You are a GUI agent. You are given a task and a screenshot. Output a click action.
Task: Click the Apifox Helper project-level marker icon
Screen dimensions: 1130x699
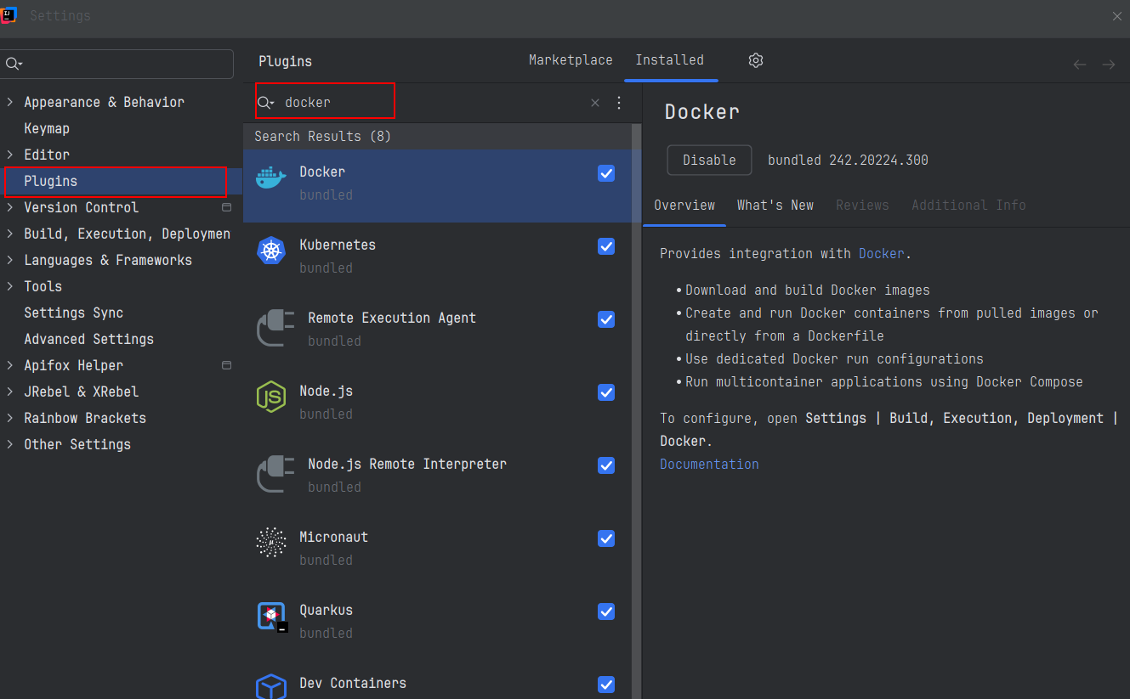tap(226, 365)
